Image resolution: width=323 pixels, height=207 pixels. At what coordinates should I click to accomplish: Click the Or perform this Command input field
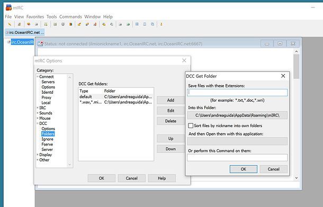coord(237,158)
